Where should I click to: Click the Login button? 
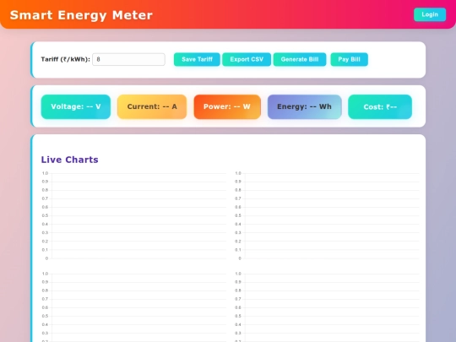(430, 14)
